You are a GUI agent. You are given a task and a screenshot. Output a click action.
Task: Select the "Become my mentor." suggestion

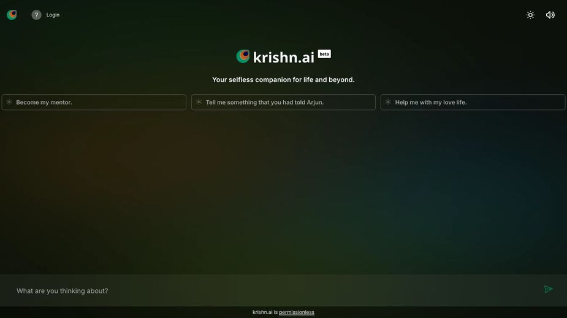coord(94,102)
